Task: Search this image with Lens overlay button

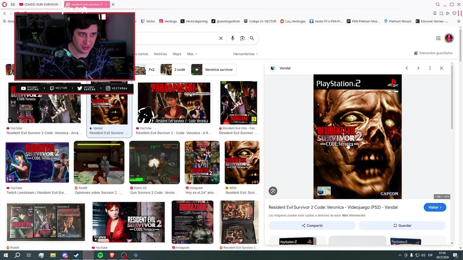Action: click(x=273, y=191)
